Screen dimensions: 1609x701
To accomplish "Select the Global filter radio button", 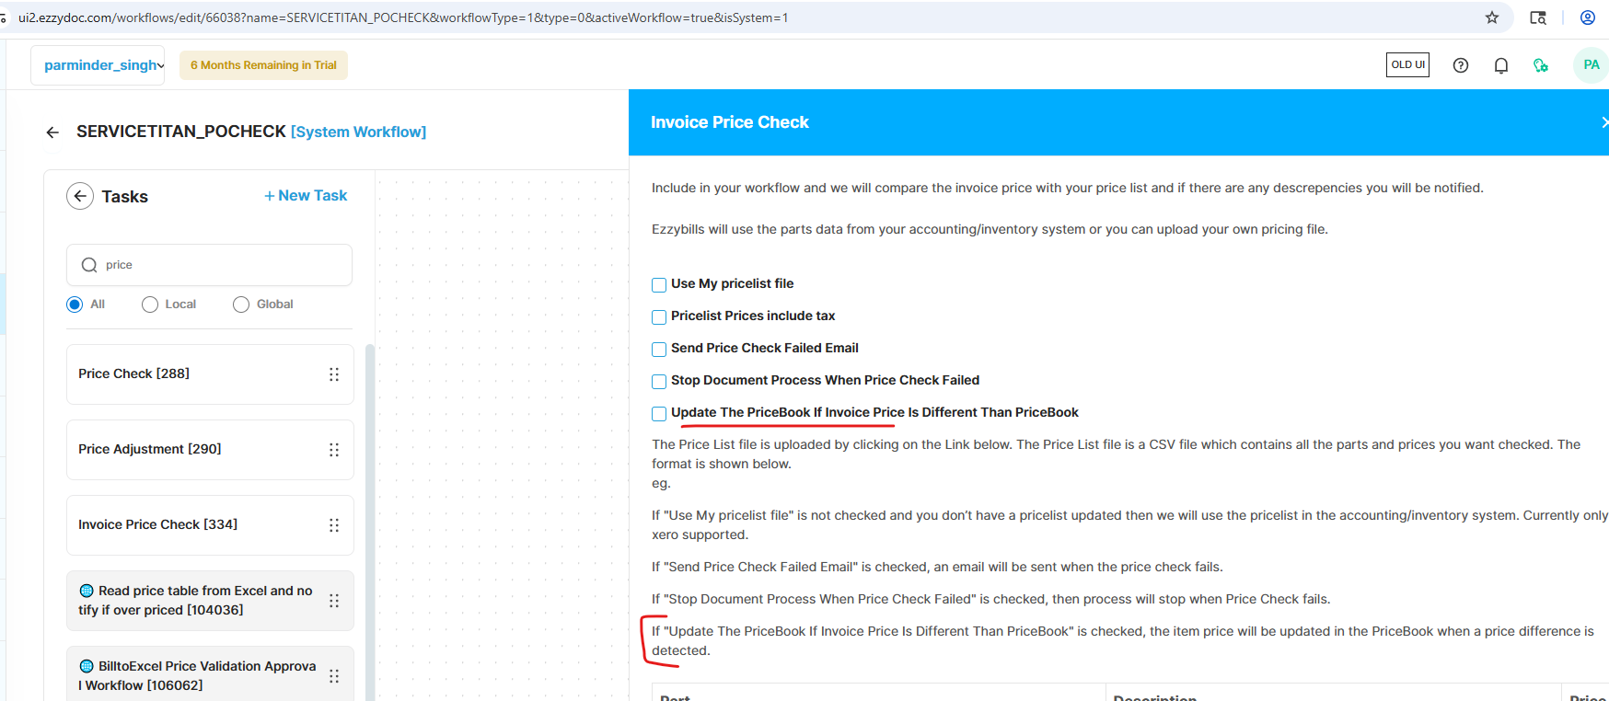I will [x=241, y=305].
